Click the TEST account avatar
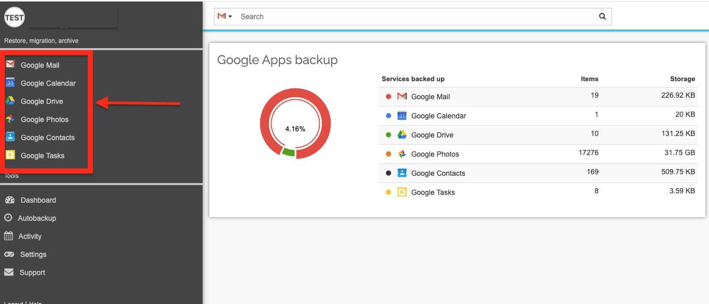 coord(14,18)
